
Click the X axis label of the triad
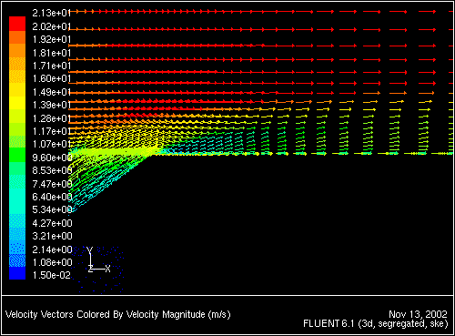coord(107,269)
